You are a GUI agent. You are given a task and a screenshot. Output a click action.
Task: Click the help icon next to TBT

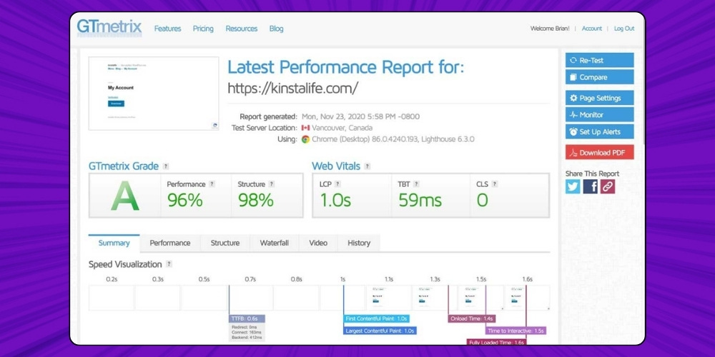point(416,184)
